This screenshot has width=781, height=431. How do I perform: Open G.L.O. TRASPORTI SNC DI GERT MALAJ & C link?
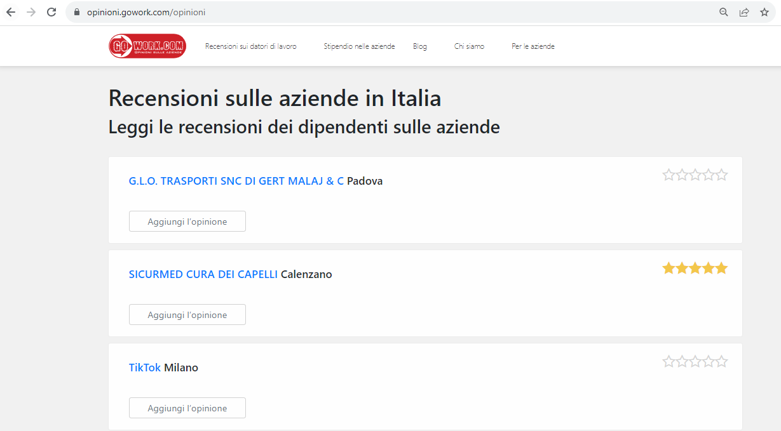pos(236,181)
